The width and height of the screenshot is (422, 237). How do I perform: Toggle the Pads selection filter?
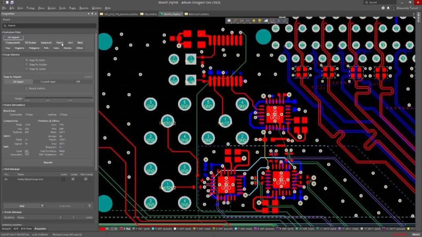(80, 43)
